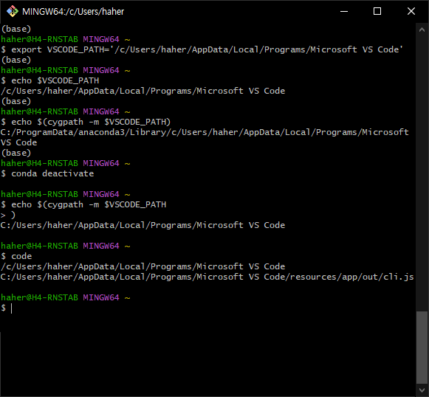The height and width of the screenshot is (397, 429).
Task: Click the window title MINGW64:/c/Users/haher
Action: coord(73,12)
